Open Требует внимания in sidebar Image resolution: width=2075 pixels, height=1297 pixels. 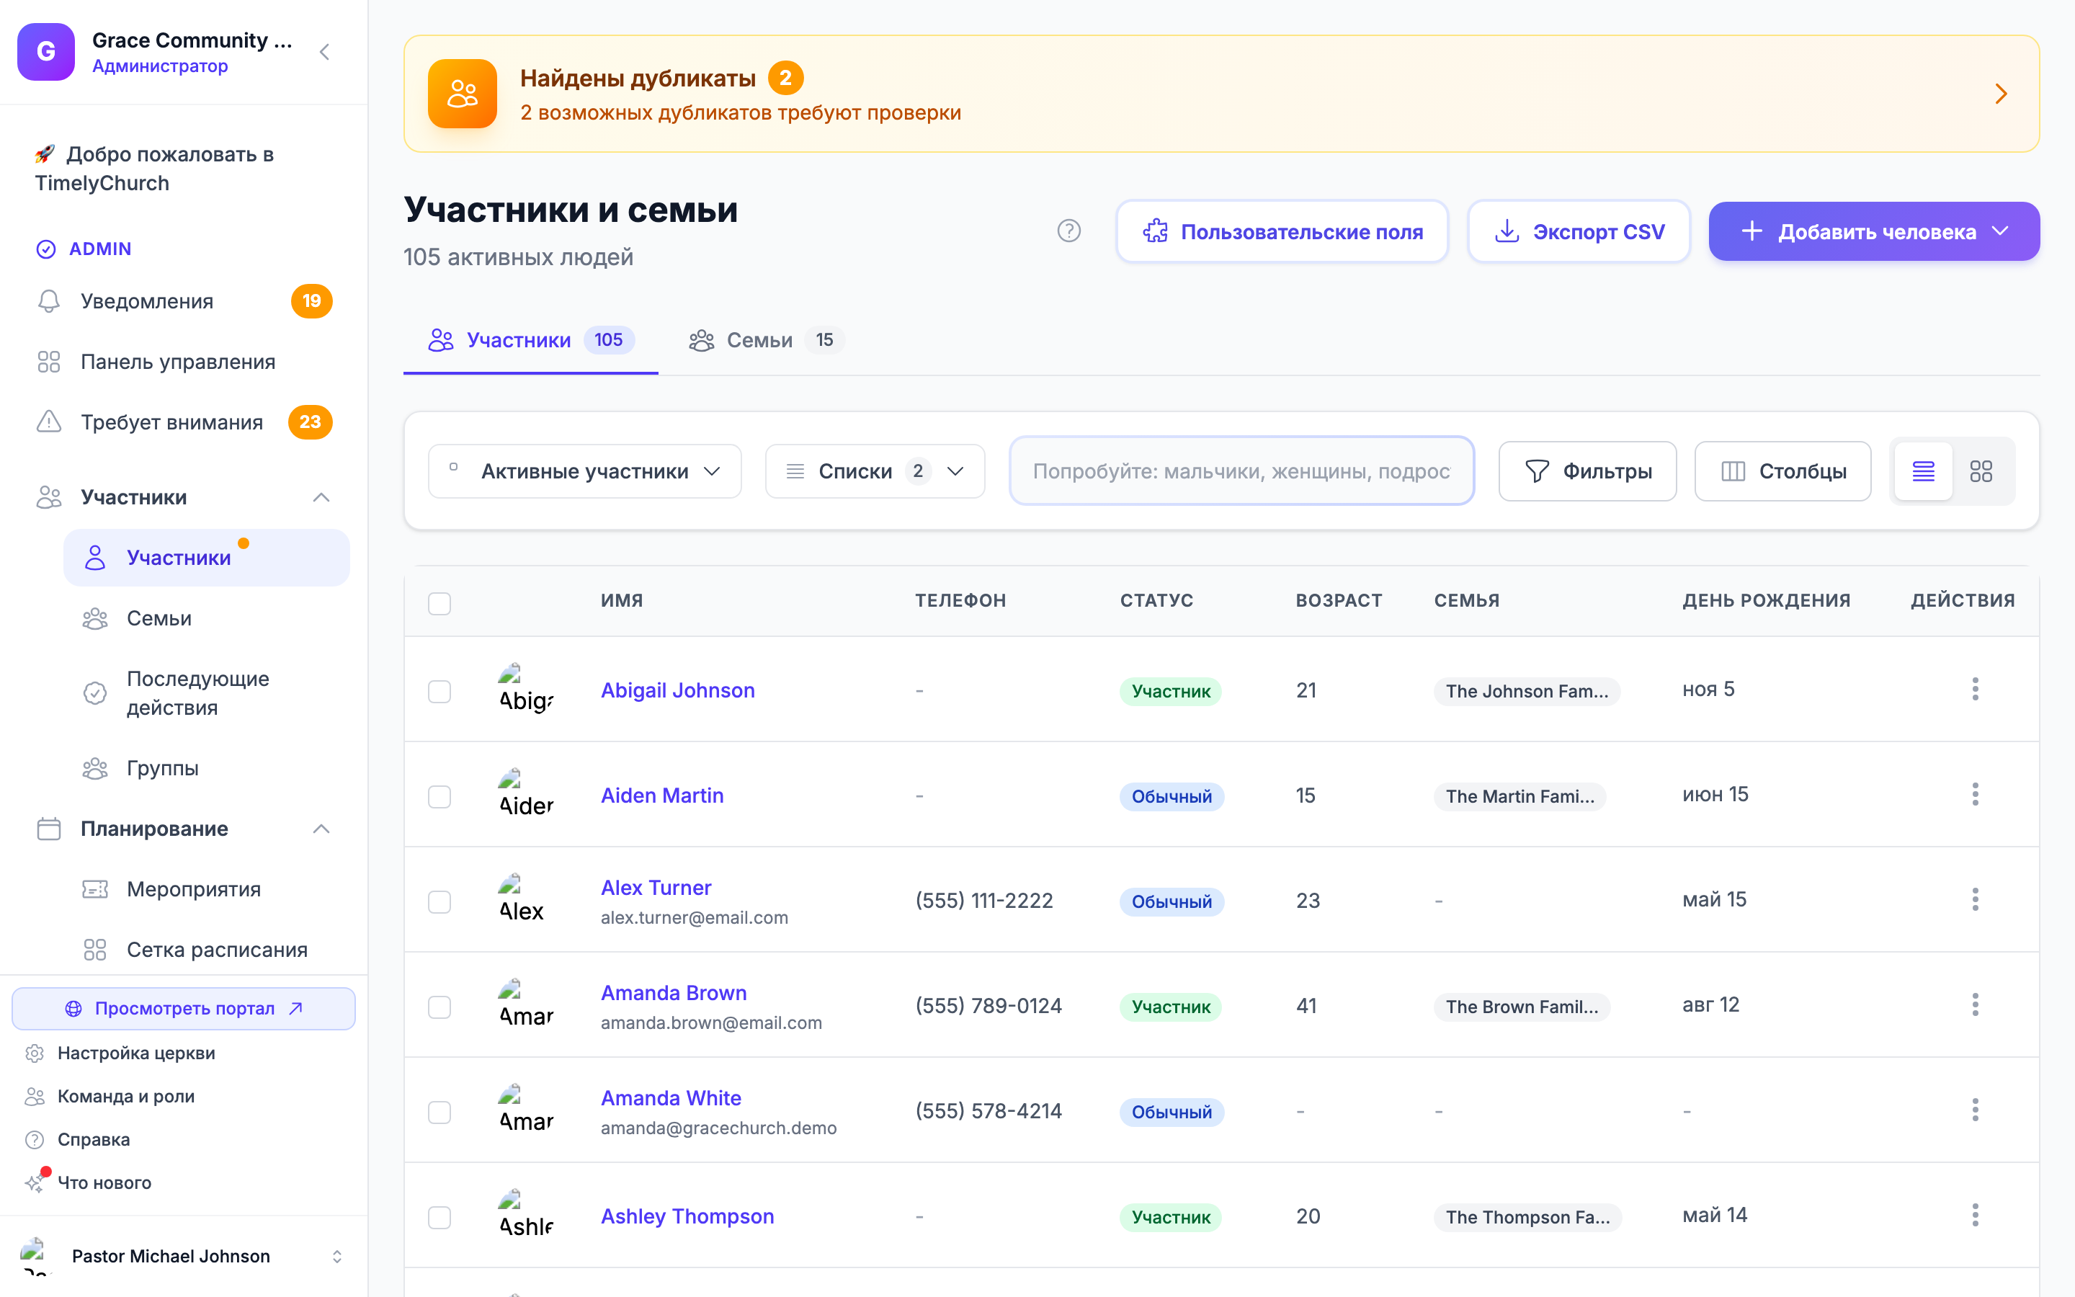point(184,422)
